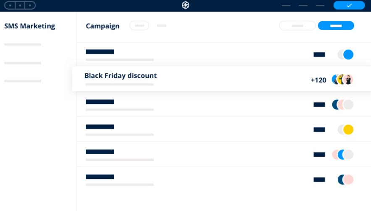Click the white outlined button in Campaign header
Screen dimensions: 371x211
pyautogui.click(x=297, y=26)
